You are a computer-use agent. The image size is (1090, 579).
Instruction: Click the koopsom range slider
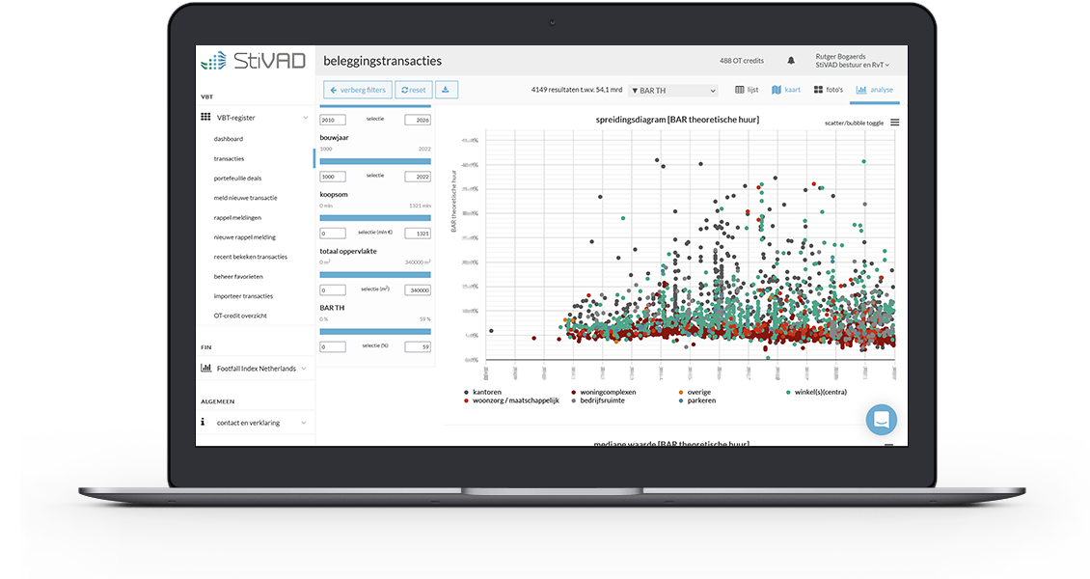375,217
